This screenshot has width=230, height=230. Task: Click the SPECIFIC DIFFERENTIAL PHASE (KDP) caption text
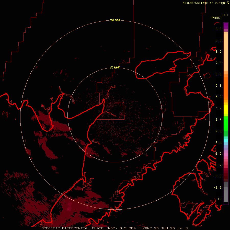coord(79,228)
